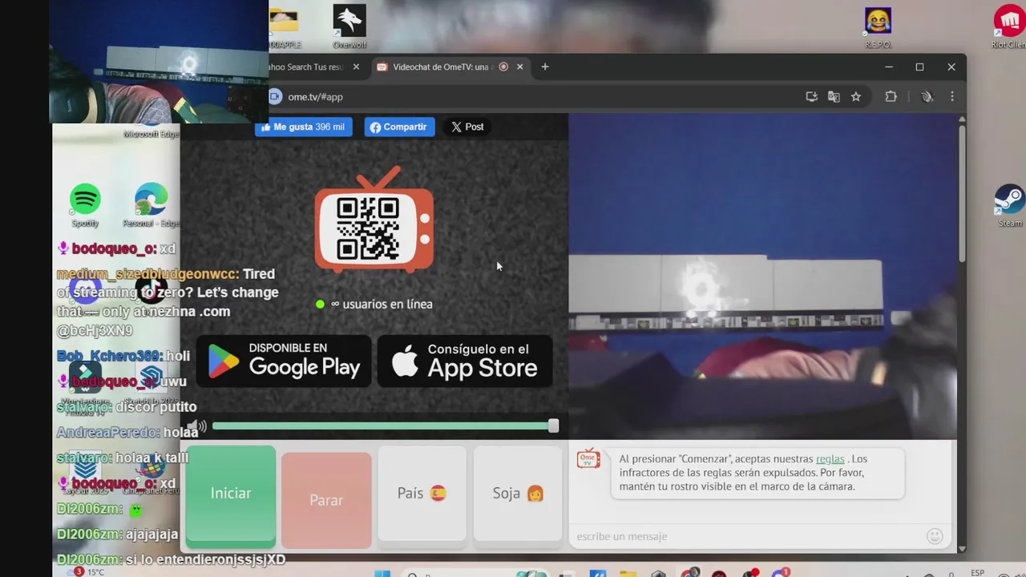The height and width of the screenshot is (577, 1026).
Task: Click the green volume slider track
Action: (x=381, y=426)
